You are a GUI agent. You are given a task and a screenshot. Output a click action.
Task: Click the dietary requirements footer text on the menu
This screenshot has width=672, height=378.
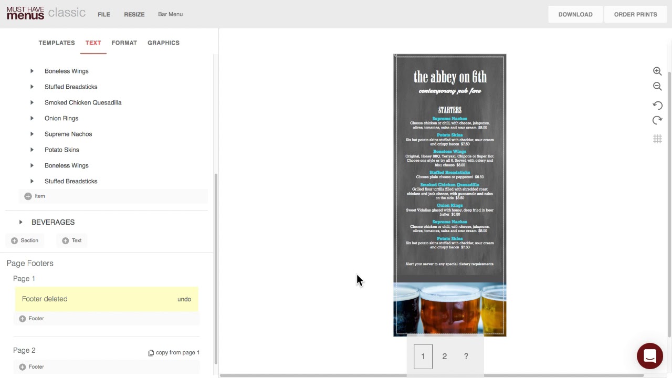pyautogui.click(x=450, y=264)
